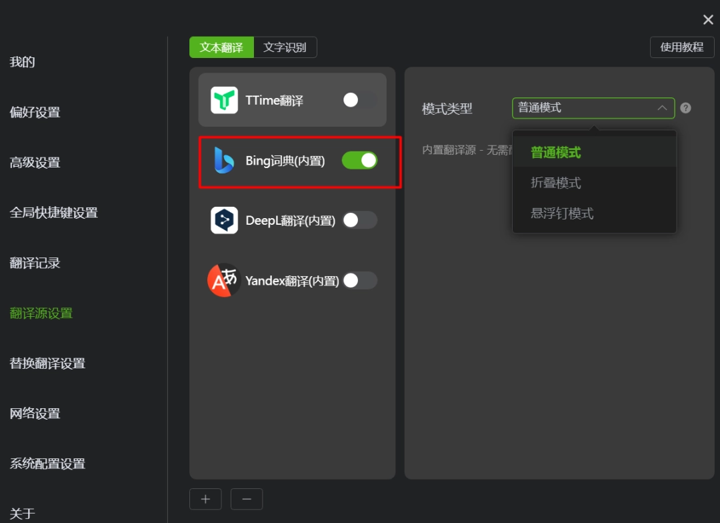The width and height of the screenshot is (720, 523).
Task: Choose 悬浮钉模式 in the dropdown list
Action: [562, 213]
